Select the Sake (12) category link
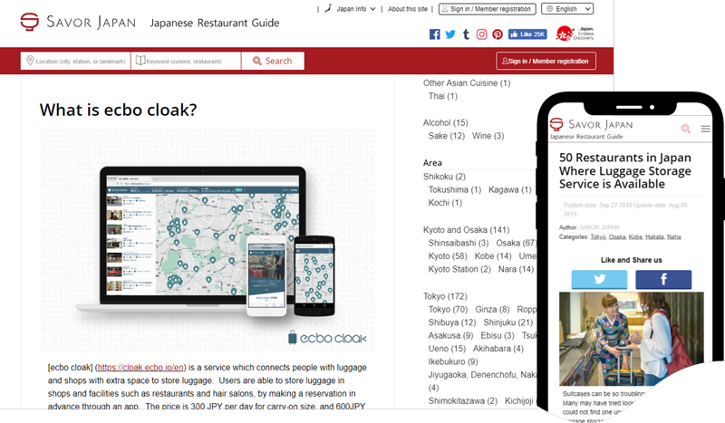The image size is (725, 423). [446, 136]
